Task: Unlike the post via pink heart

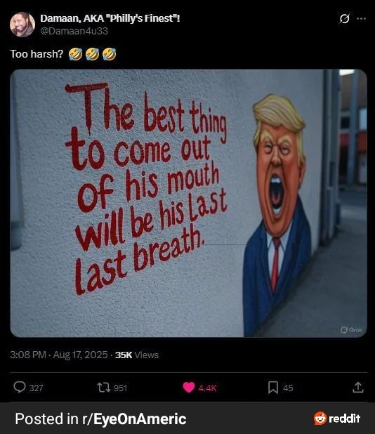Action: [189, 388]
